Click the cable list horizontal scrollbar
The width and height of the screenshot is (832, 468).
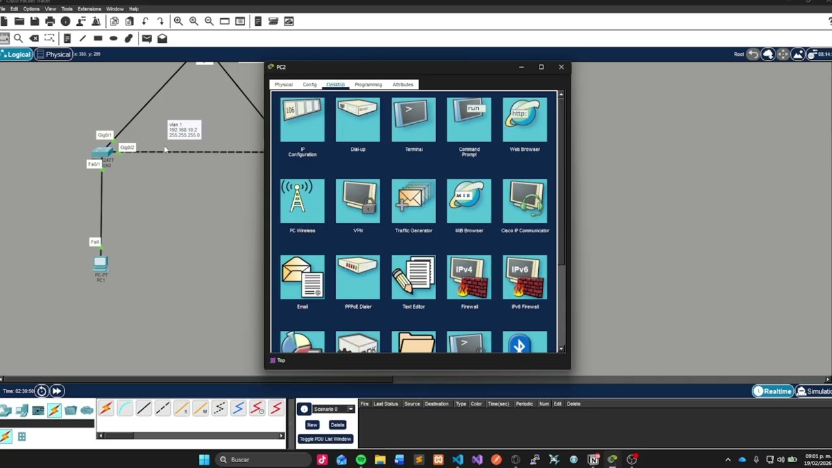(x=190, y=435)
